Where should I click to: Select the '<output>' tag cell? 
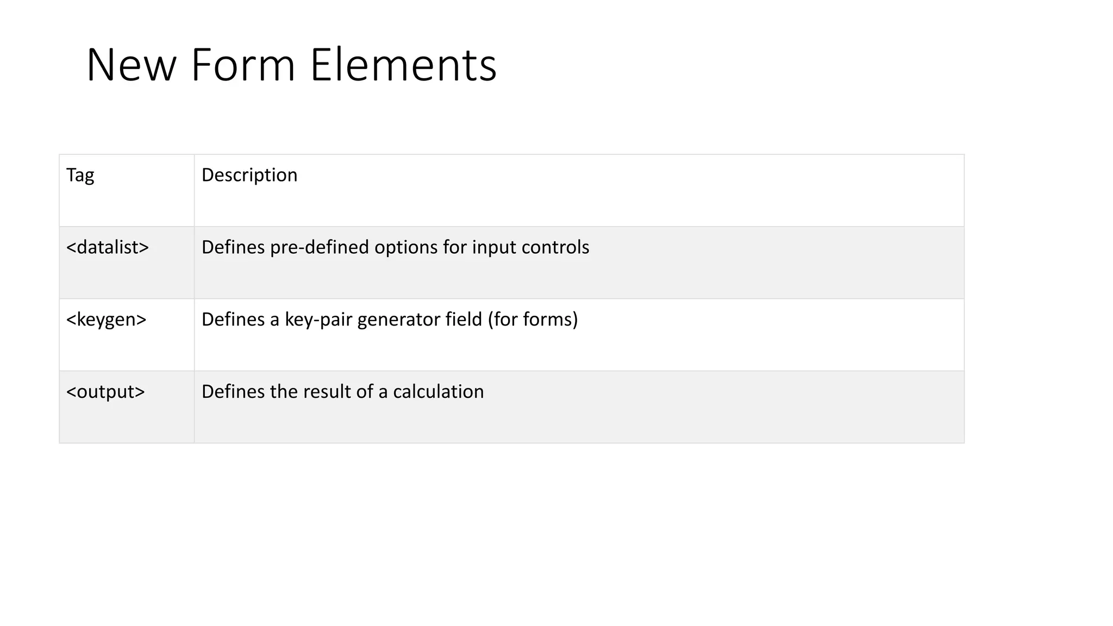105,392
